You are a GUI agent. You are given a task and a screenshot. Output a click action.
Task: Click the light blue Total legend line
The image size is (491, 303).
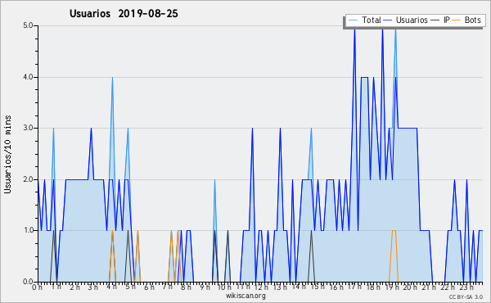pos(353,20)
